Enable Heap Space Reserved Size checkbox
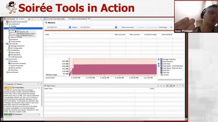 pos(159,68)
